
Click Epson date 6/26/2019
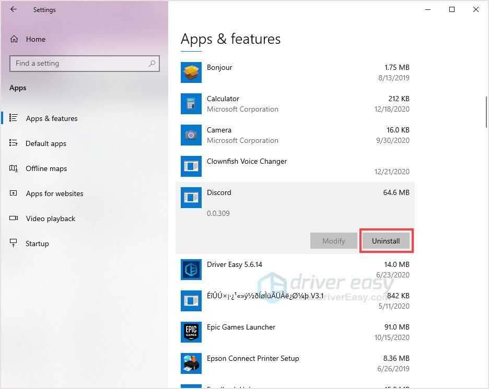pyautogui.click(x=393, y=369)
